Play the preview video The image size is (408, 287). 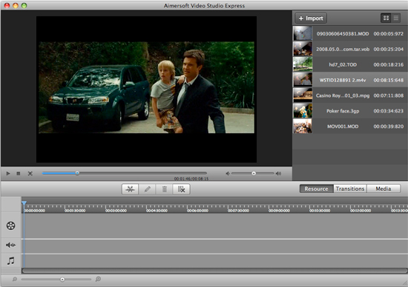tap(8, 173)
